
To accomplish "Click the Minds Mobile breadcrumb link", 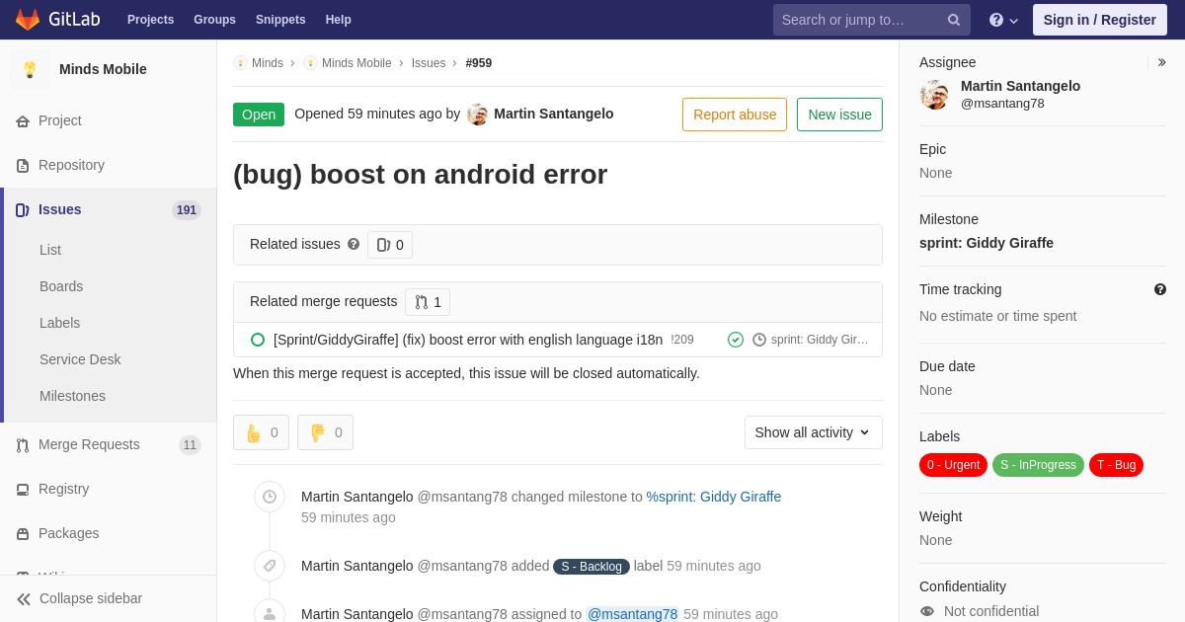I will pyautogui.click(x=356, y=63).
